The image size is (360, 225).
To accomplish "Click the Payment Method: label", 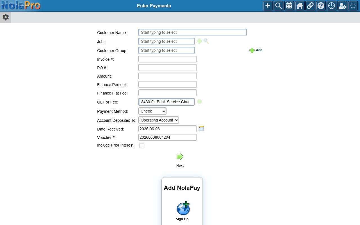I will (x=112, y=111).
